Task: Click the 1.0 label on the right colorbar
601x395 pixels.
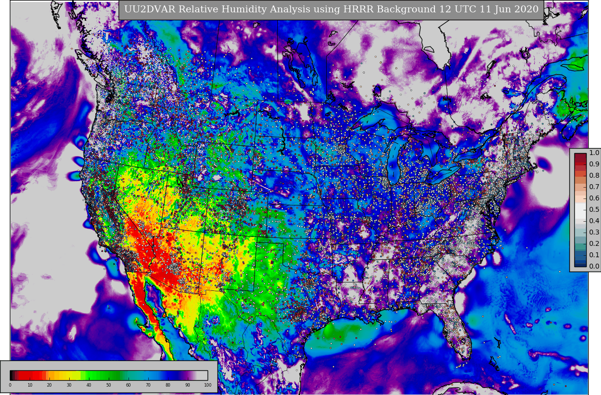Action: (x=594, y=153)
